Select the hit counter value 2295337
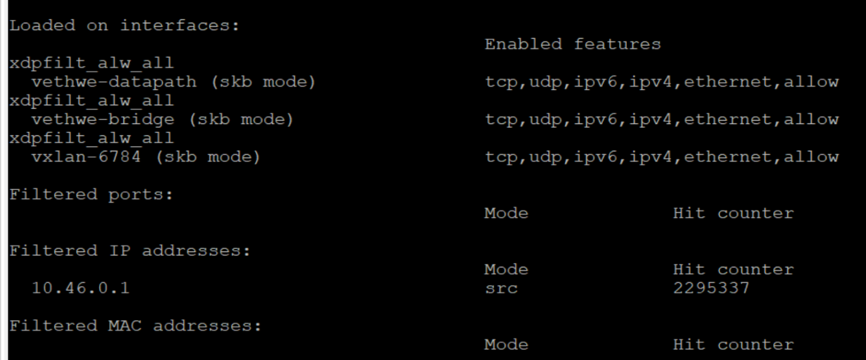Screen dimensions: 866x360 711,288
